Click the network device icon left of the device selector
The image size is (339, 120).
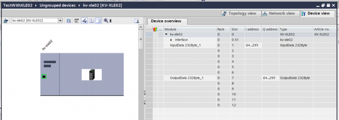(x=6, y=21)
